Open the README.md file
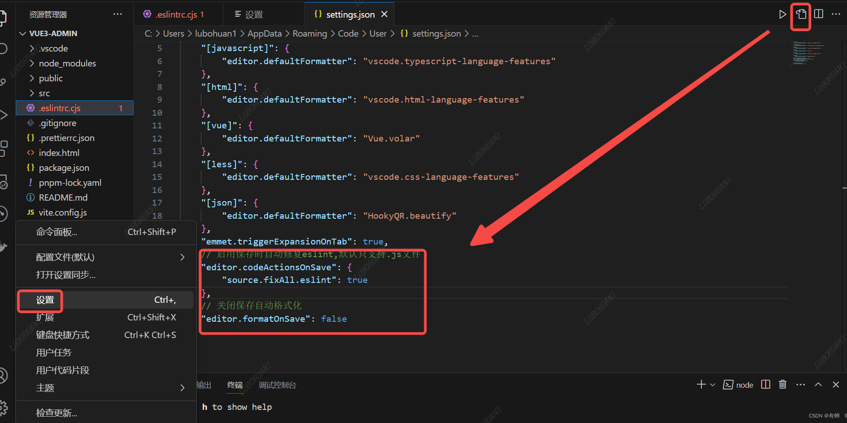Viewport: 847px width, 423px height. [x=75, y=197]
